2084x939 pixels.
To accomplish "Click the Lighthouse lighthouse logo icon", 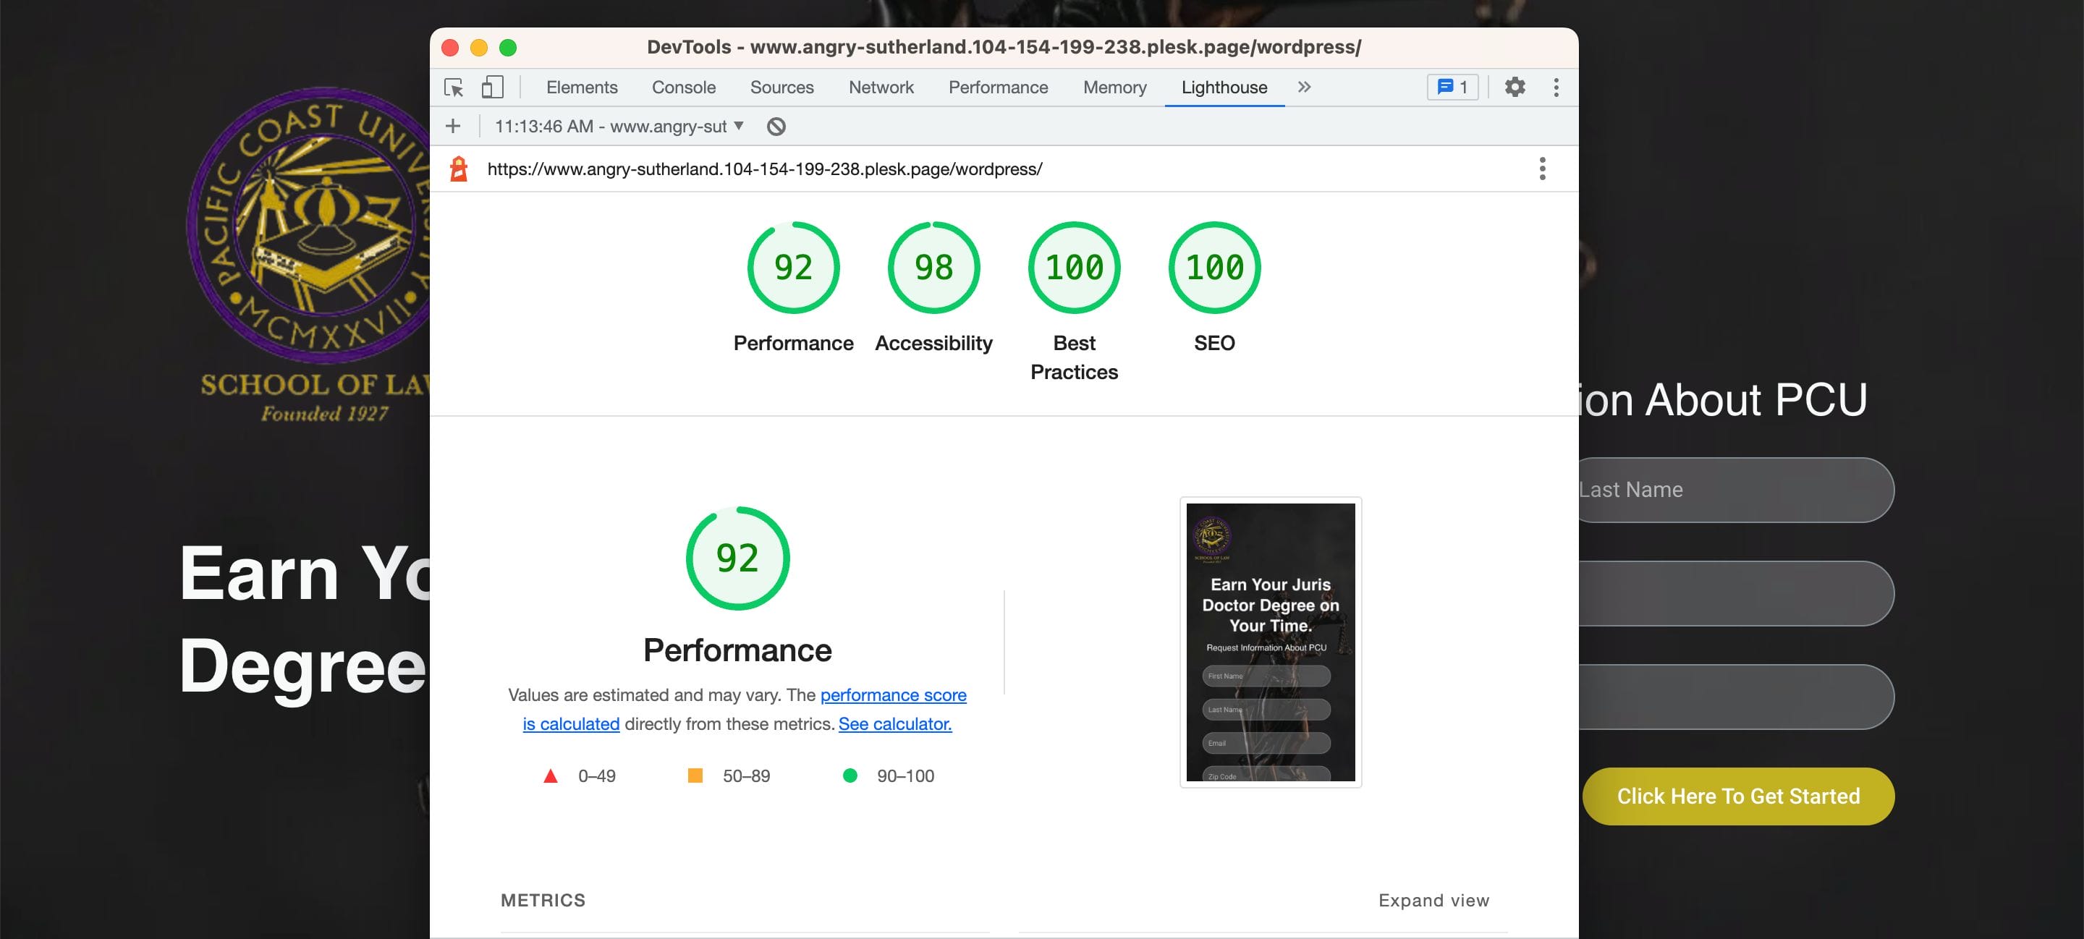I will coord(459,169).
